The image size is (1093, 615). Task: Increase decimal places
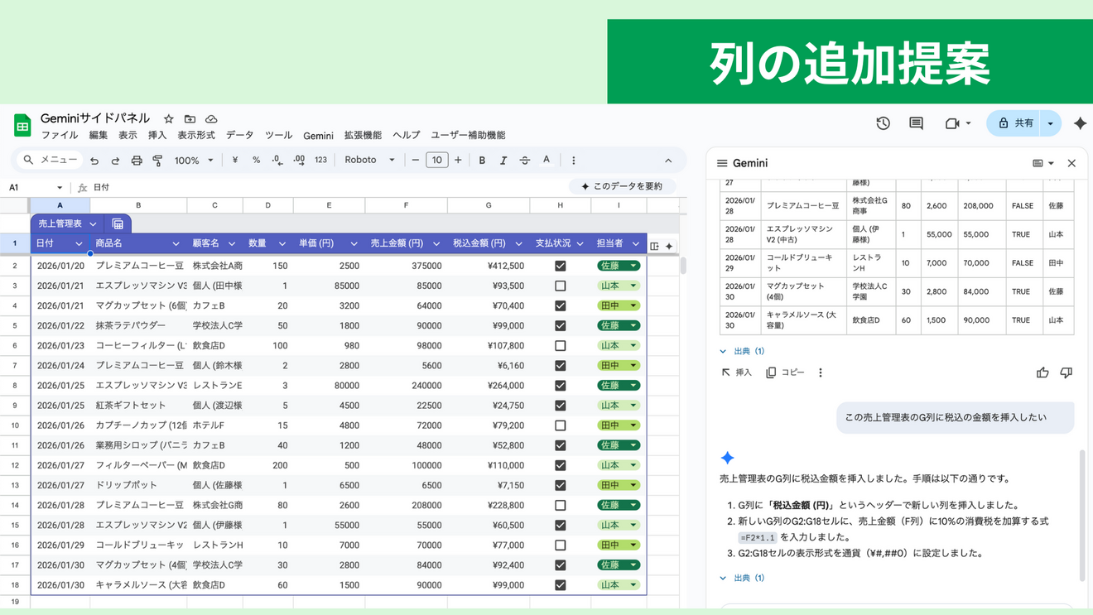click(299, 161)
